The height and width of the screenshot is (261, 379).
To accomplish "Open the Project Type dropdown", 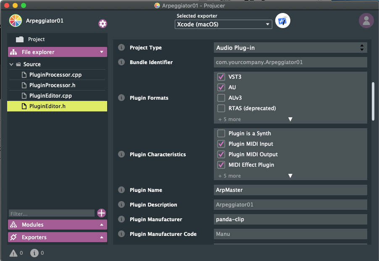I will coord(290,48).
